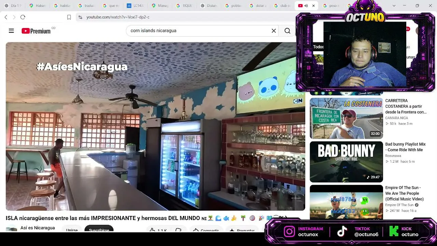Click the Instagram logo in the stream overlay

pos(289,232)
